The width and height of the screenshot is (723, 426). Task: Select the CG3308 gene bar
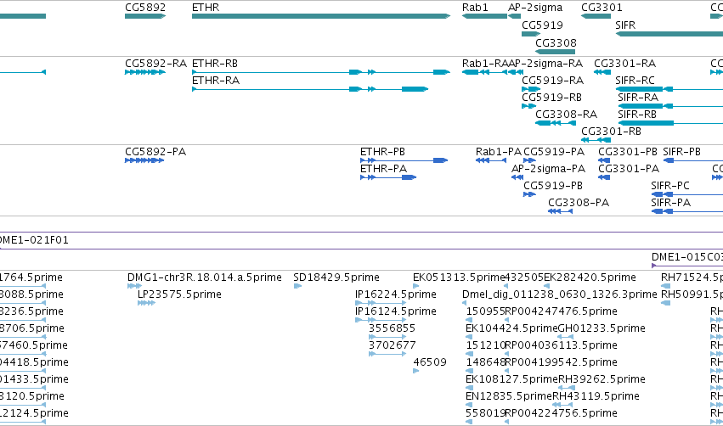[555, 52]
